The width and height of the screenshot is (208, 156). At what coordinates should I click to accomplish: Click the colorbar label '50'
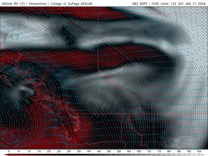[x=109, y=151]
